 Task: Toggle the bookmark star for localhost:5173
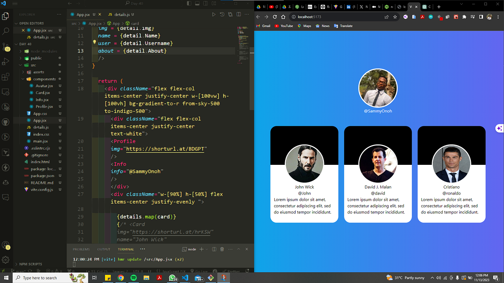[395, 17]
